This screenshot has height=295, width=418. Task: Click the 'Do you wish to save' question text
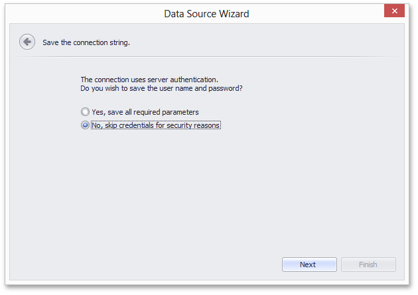(161, 88)
